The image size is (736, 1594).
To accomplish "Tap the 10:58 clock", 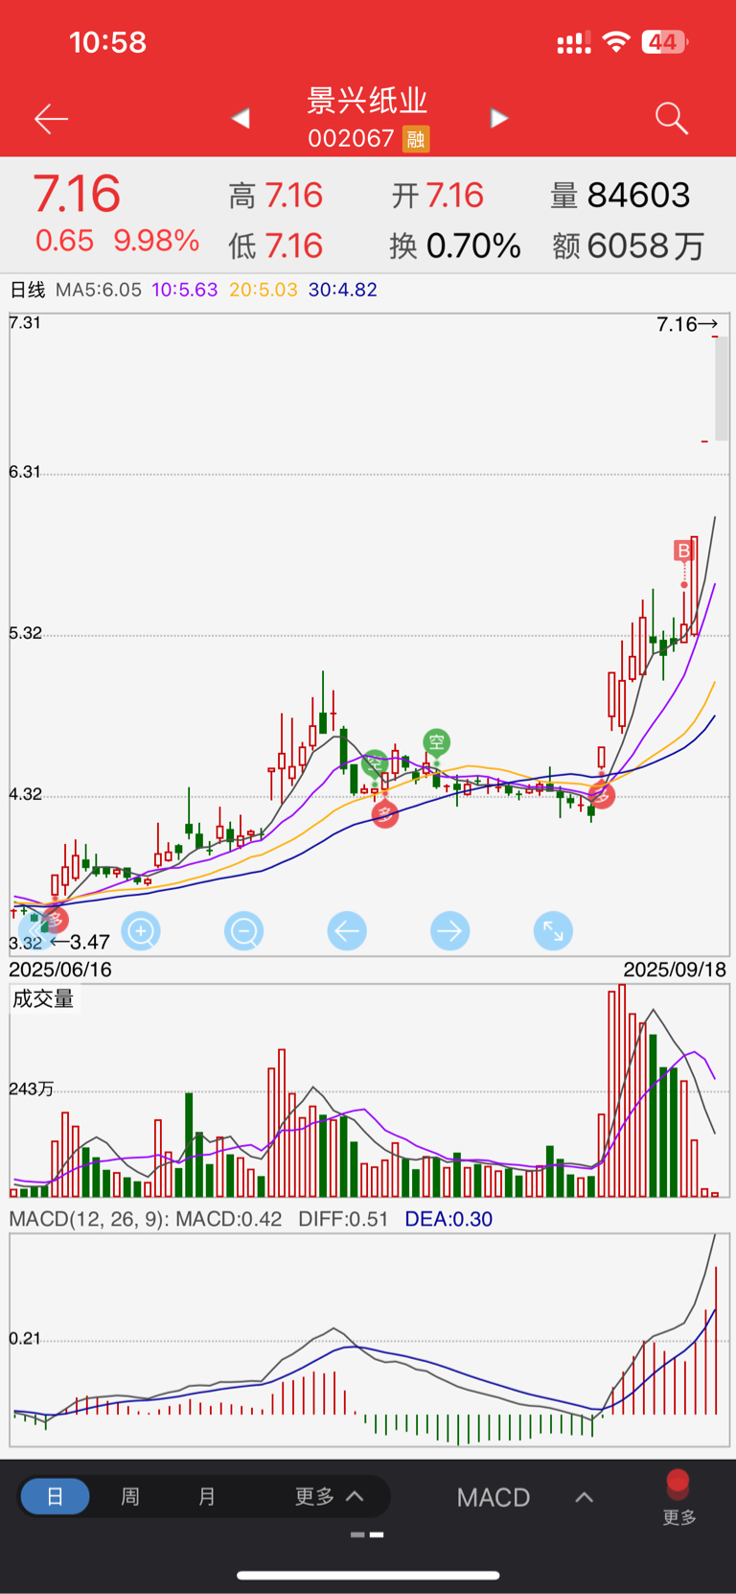I will (x=107, y=42).
